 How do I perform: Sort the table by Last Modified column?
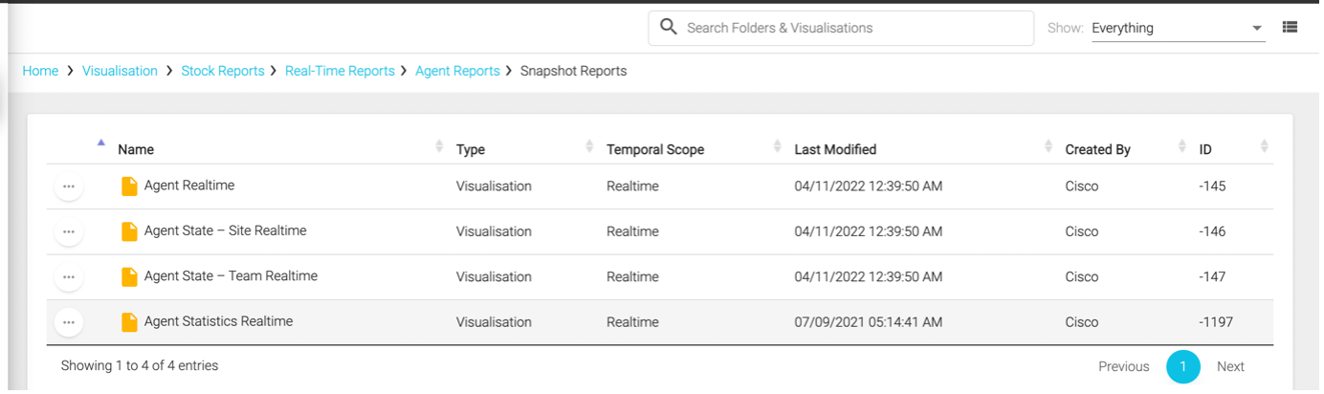point(835,149)
